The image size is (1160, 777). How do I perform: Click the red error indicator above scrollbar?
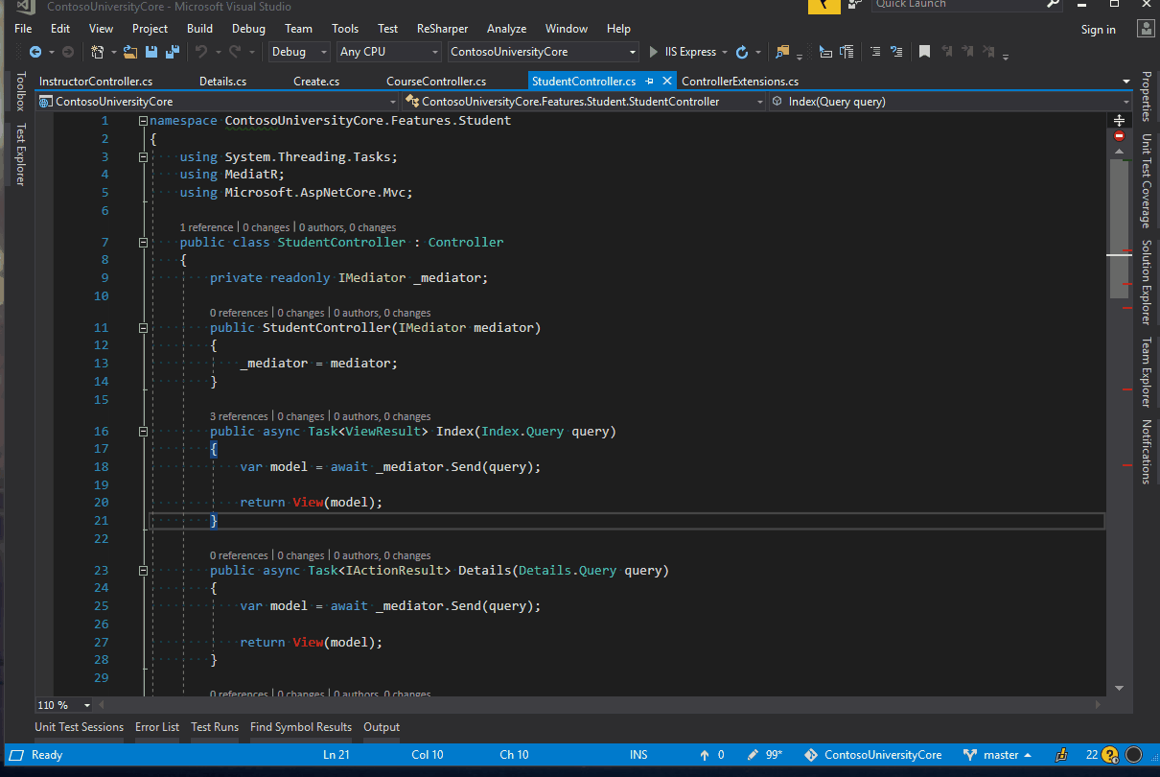[x=1119, y=136]
